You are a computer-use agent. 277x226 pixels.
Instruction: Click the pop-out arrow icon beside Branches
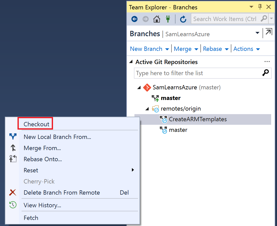point(268,33)
